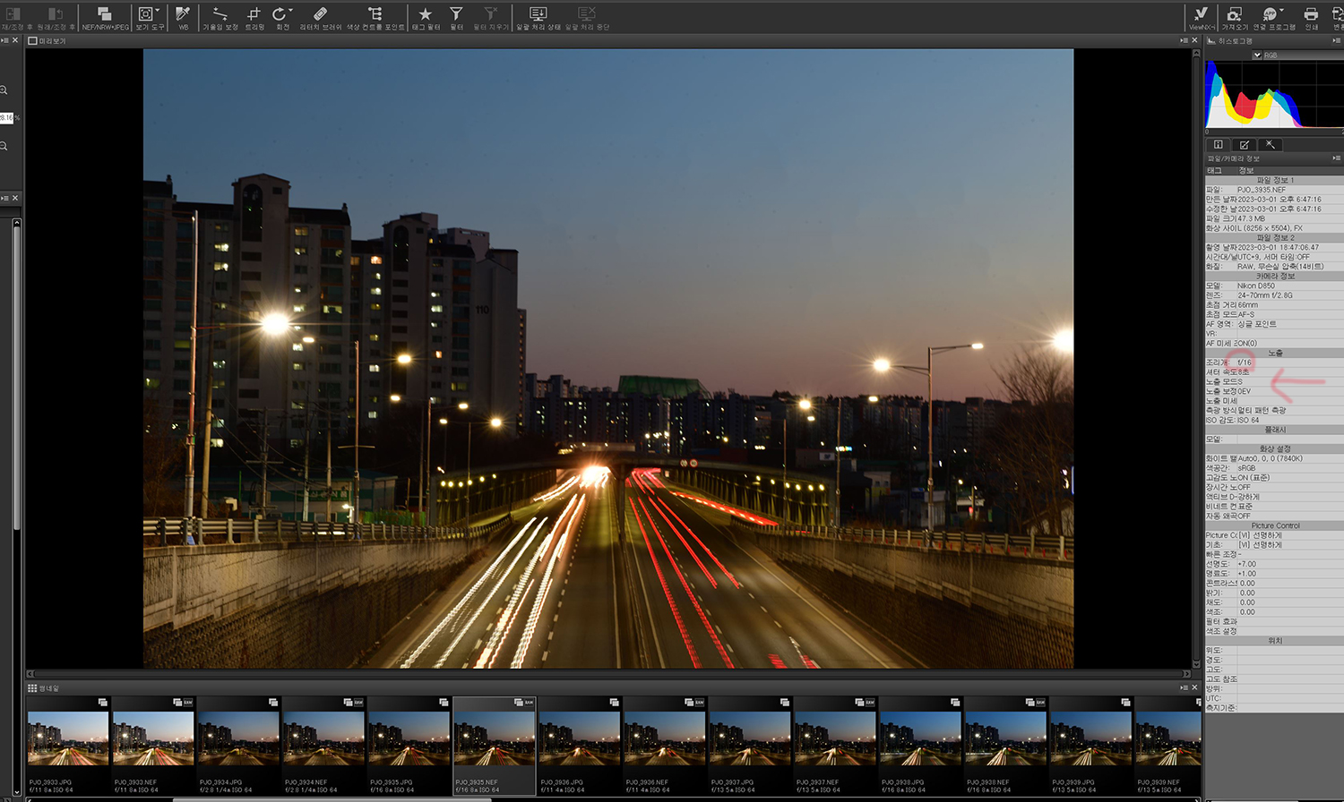Choose the 트리밍 crop tool
The height and width of the screenshot is (802, 1344).
(254, 15)
